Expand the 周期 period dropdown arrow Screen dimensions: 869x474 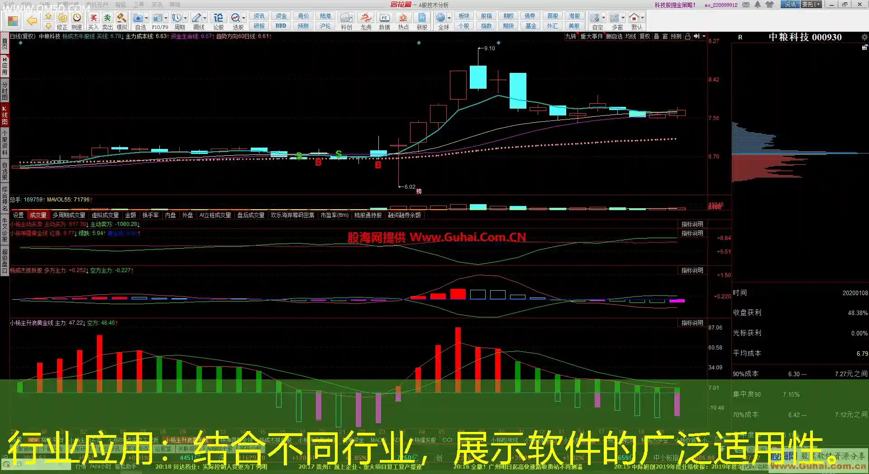[186, 18]
